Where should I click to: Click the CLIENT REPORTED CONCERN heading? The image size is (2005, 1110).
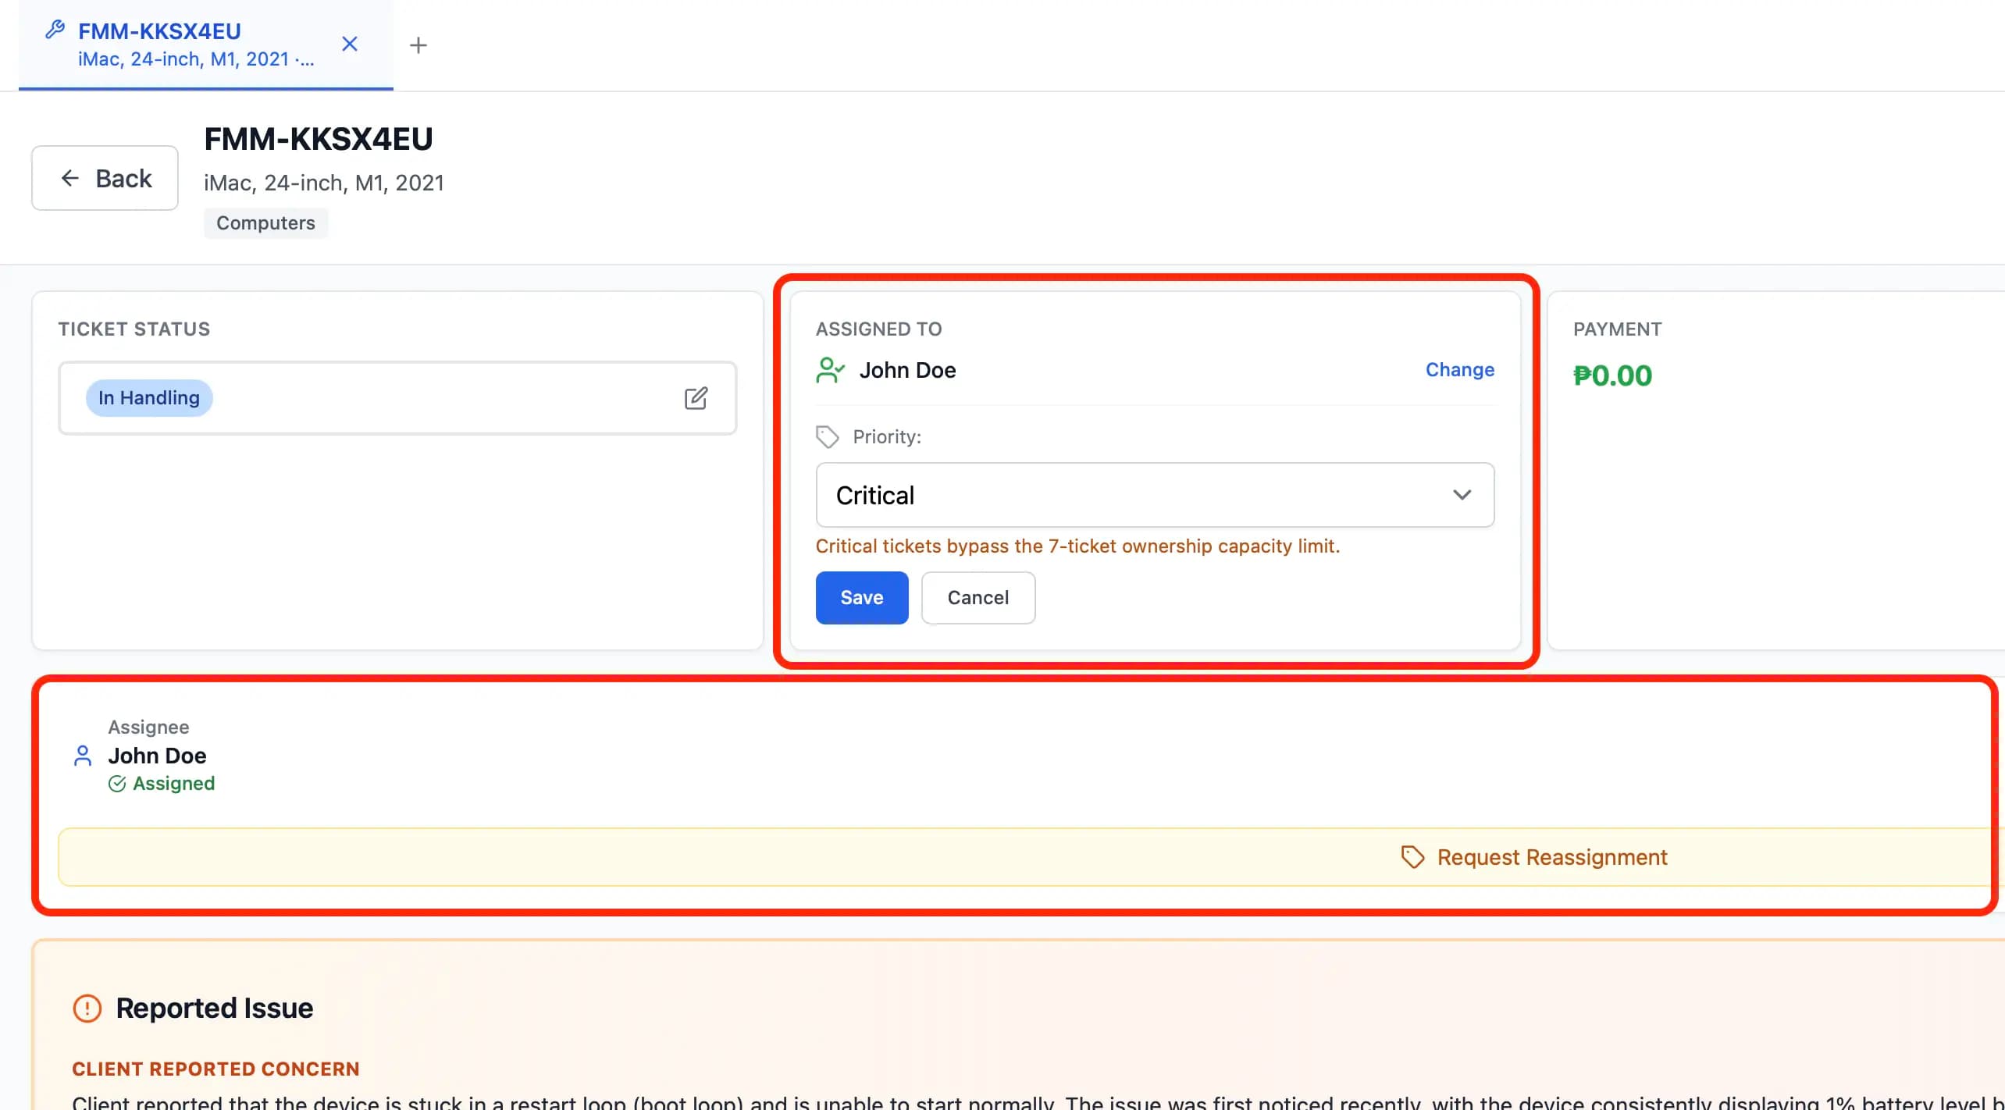(215, 1069)
